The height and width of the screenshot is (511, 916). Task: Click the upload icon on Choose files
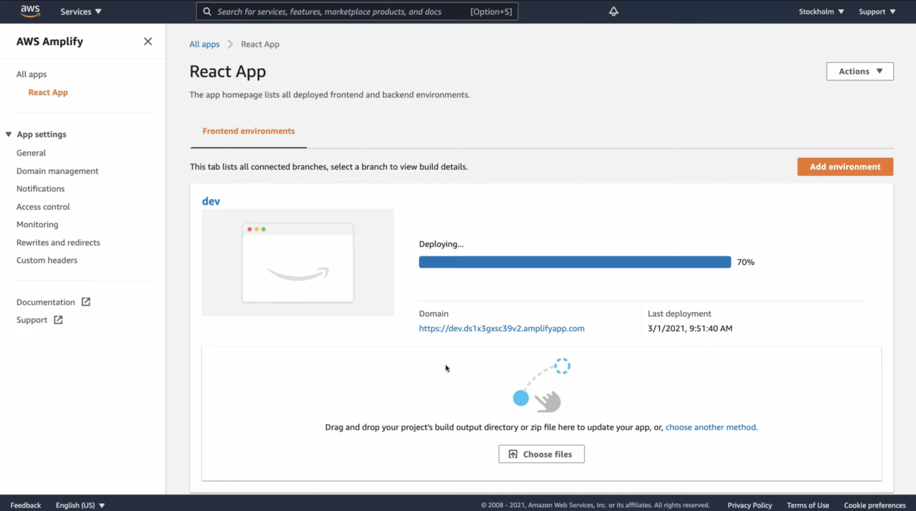[x=513, y=454]
